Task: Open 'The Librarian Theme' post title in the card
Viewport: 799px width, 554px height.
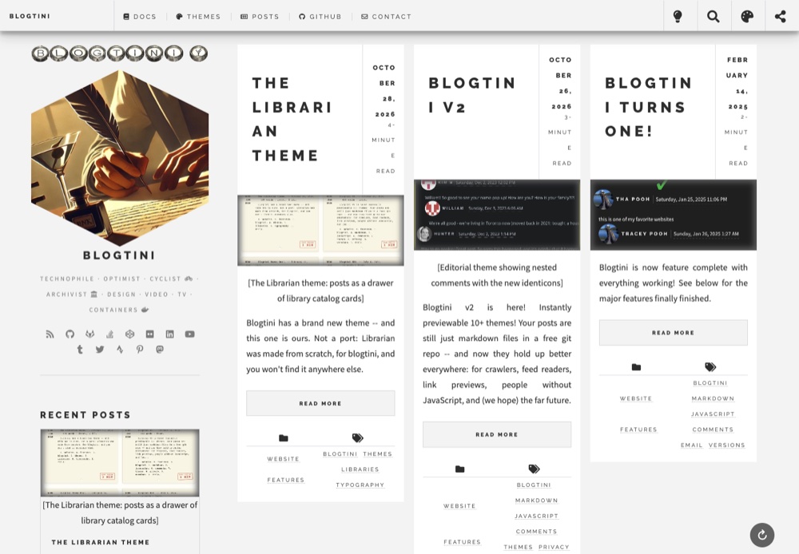Action: coord(292,119)
